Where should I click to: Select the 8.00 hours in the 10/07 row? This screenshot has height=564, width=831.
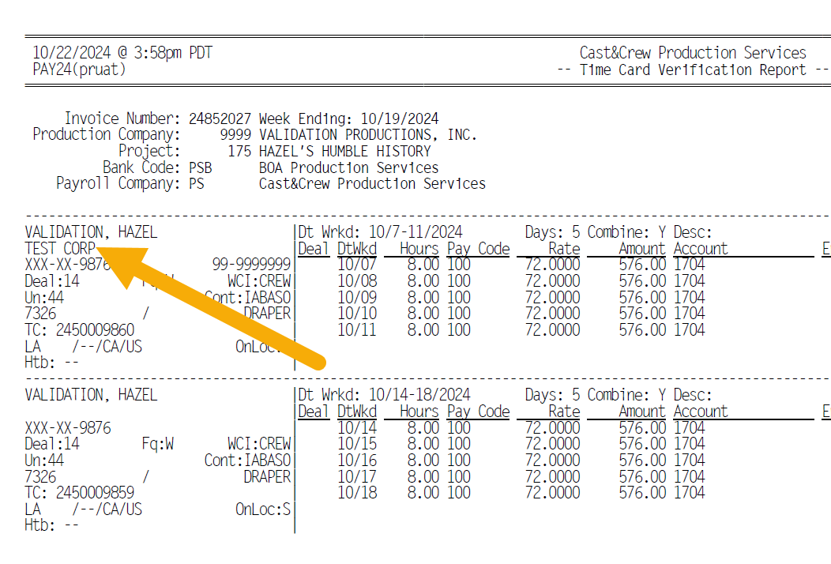(423, 264)
